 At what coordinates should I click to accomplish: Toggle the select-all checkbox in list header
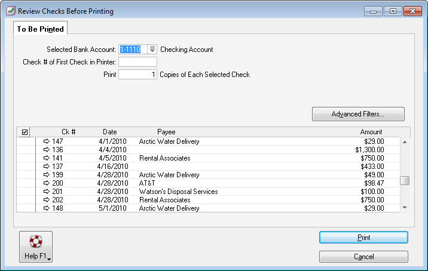25,133
